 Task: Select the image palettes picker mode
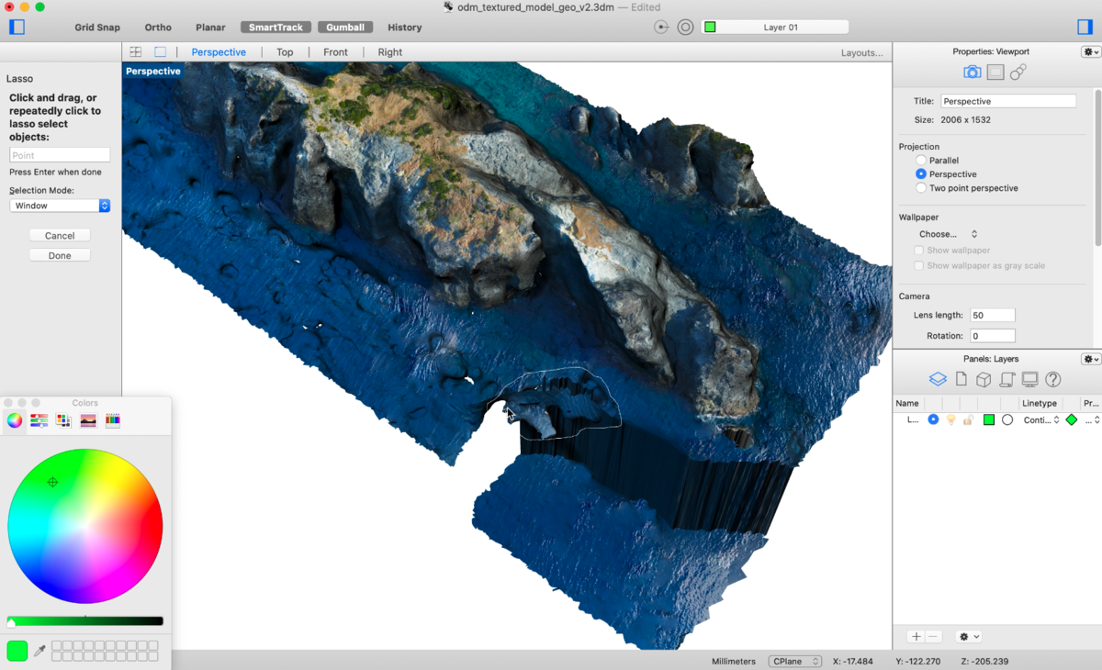pos(88,420)
